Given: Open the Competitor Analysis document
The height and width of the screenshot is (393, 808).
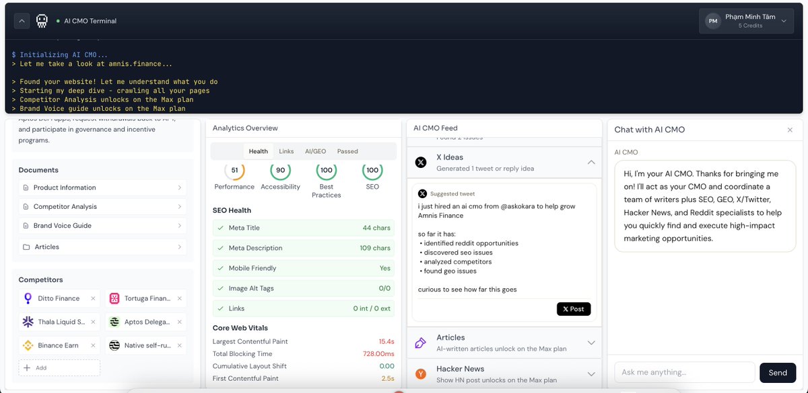Looking at the screenshot, I should click(x=102, y=206).
